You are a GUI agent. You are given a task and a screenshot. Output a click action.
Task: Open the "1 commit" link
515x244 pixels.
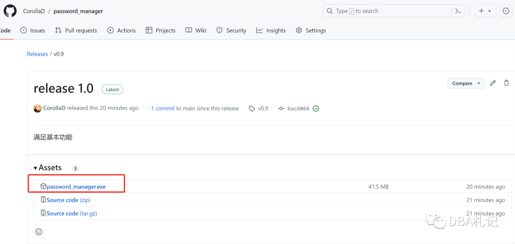[163, 108]
